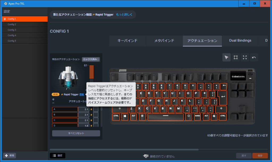Click the 戻す revert button

click(244, 156)
